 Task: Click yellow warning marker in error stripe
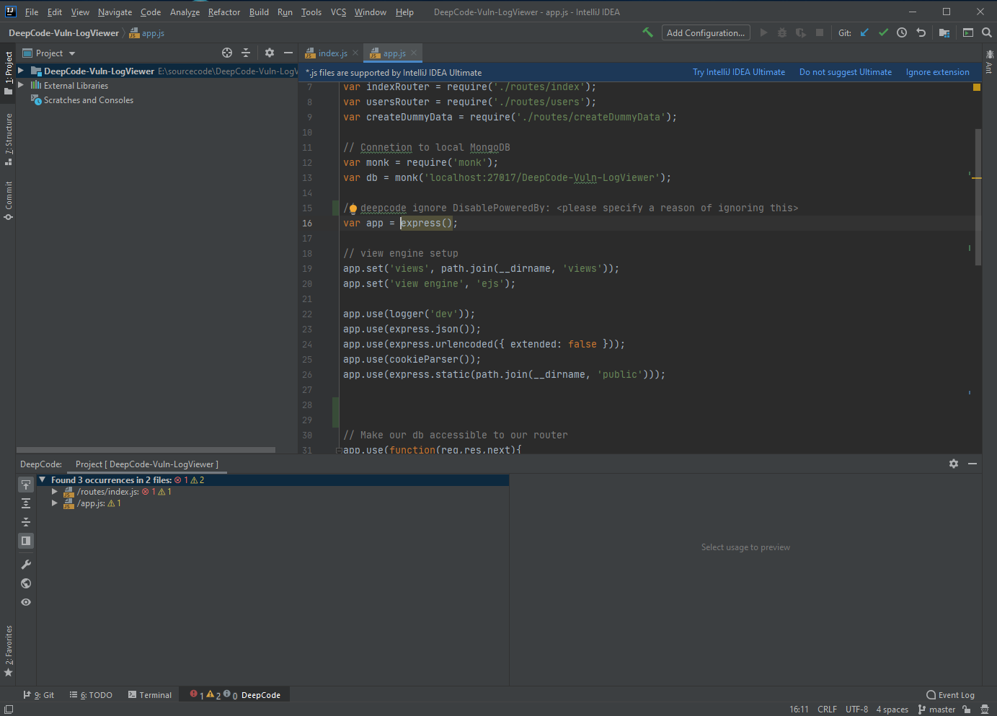pyautogui.click(x=976, y=178)
